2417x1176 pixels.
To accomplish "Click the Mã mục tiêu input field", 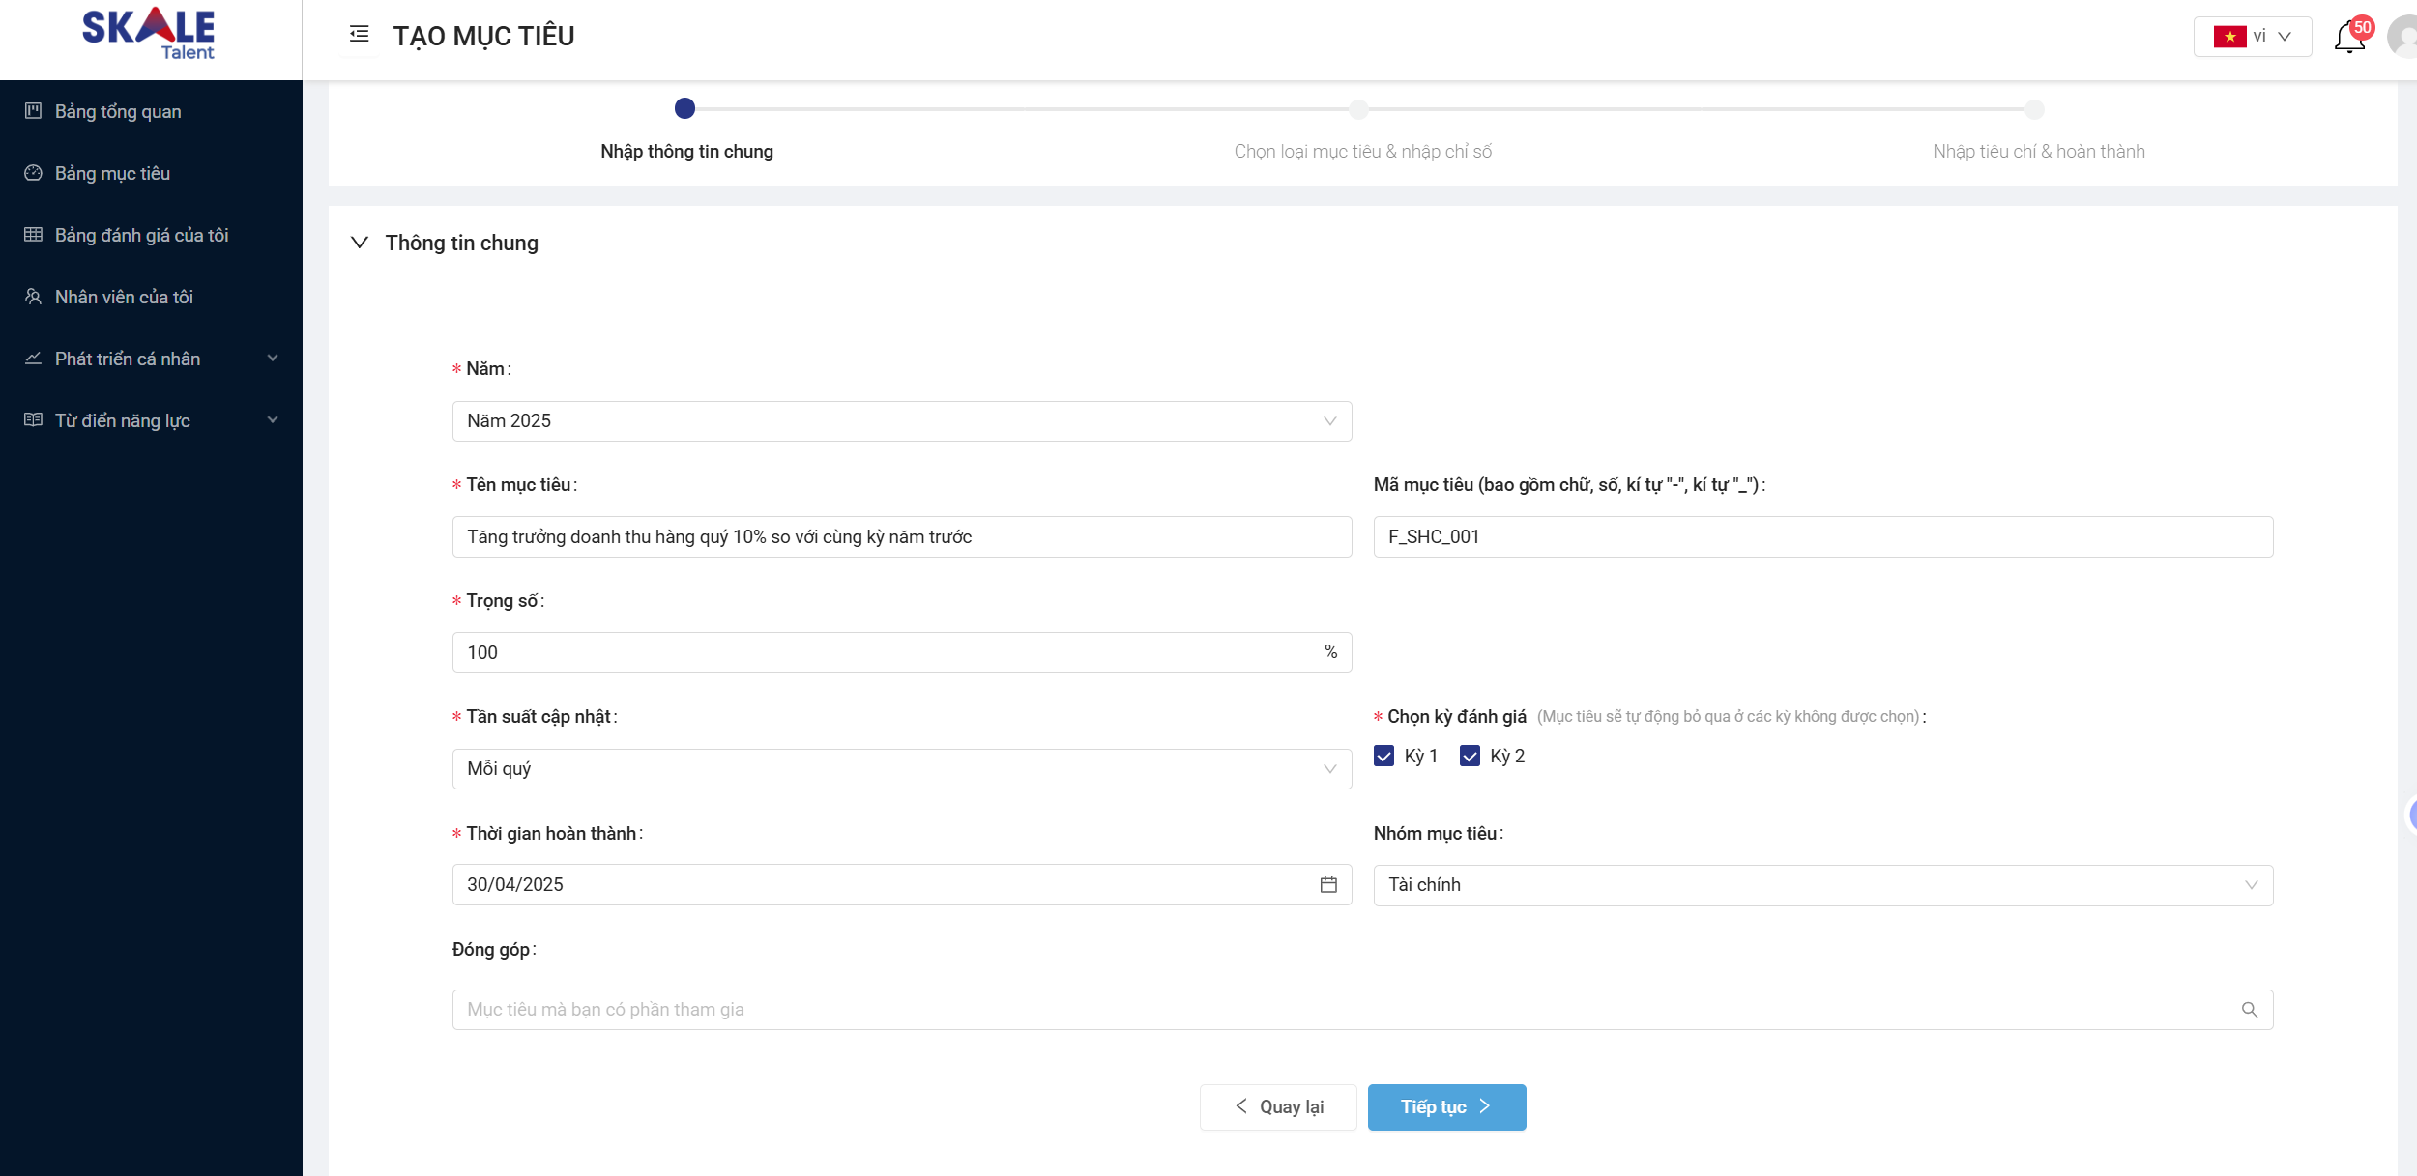I will pyautogui.click(x=1822, y=537).
